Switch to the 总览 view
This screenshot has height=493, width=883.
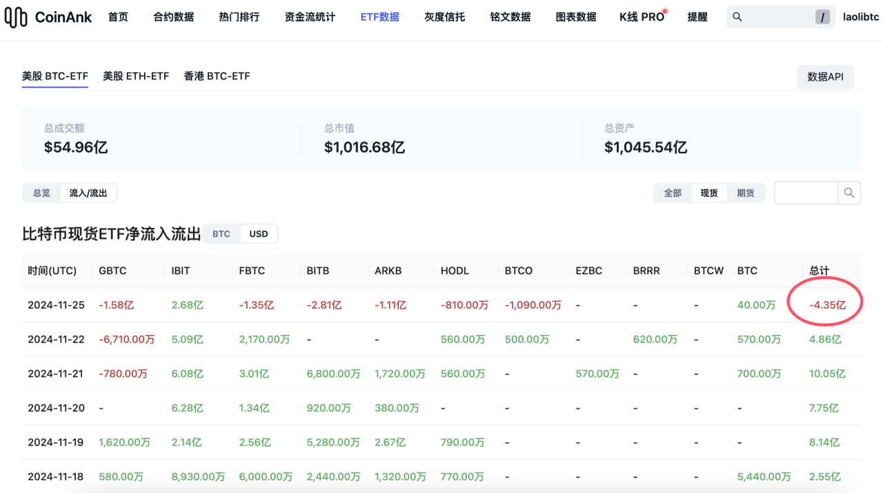click(x=41, y=193)
